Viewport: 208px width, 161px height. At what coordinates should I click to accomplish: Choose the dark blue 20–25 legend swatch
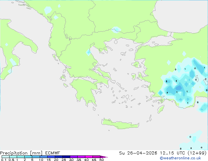(58, 157)
